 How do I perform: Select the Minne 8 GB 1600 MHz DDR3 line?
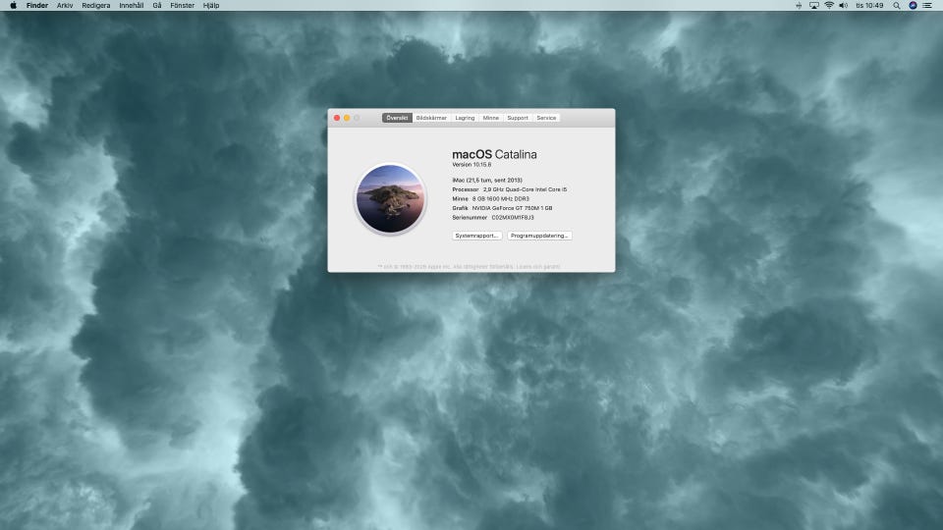491,199
